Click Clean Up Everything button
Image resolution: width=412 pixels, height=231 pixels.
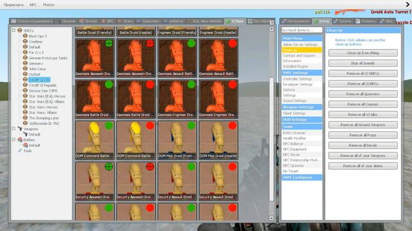pyautogui.click(x=363, y=53)
